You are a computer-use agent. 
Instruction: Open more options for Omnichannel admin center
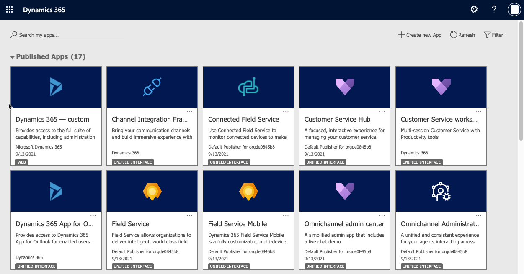382,216
